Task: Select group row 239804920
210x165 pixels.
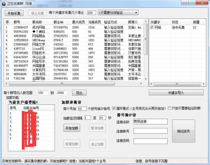Action: pos(74,44)
